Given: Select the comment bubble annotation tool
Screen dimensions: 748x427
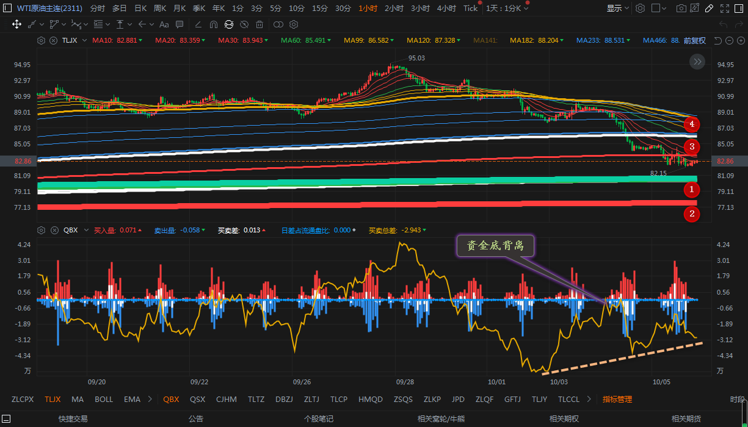Looking at the screenshot, I should click(x=180, y=24).
